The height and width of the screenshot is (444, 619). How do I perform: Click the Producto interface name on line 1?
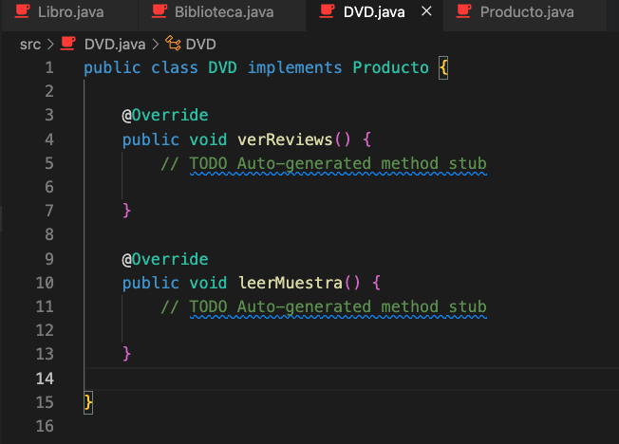[x=390, y=68]
